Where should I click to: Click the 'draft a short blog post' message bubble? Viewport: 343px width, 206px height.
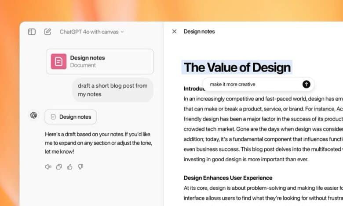click(x=113, y=90)
